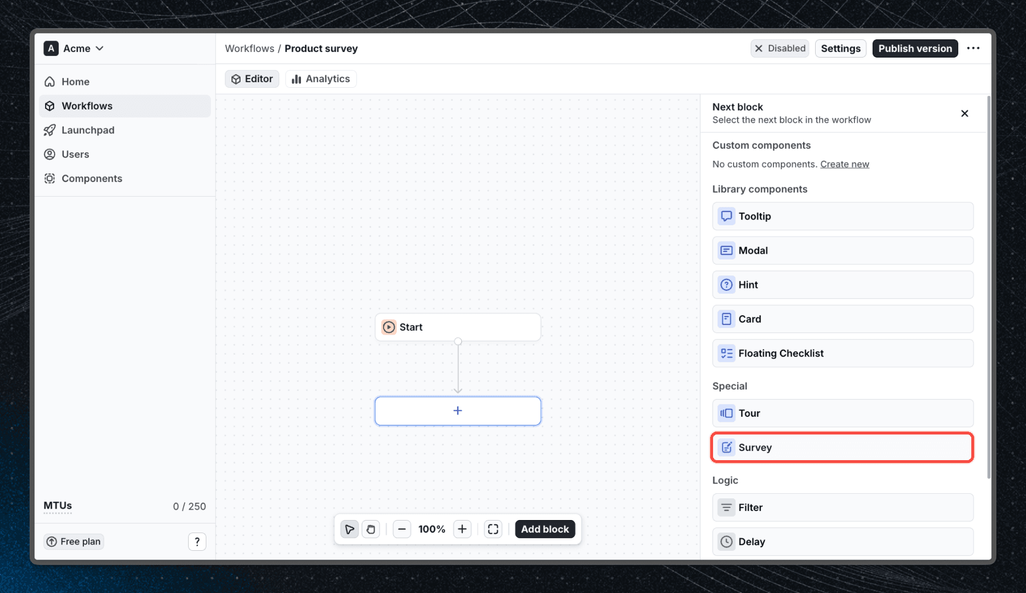Select the Survey special block
The width and height of the screenshot is (1026, 593).
coord(842,448)
